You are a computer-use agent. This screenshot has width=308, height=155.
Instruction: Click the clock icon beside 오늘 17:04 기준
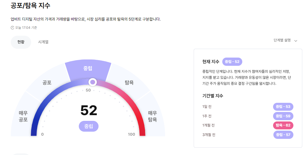12,28
